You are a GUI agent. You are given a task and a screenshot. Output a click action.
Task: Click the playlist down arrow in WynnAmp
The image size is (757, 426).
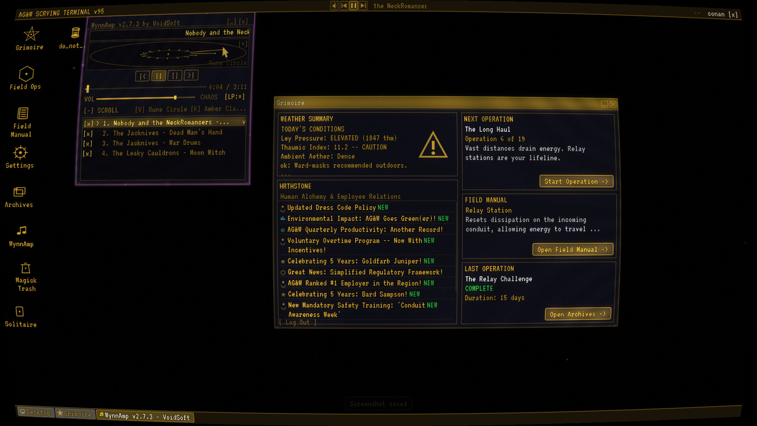tap(244, 122)
